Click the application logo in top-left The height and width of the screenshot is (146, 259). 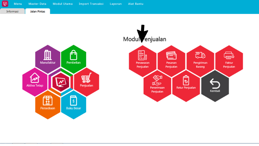(x=5, y=4)
